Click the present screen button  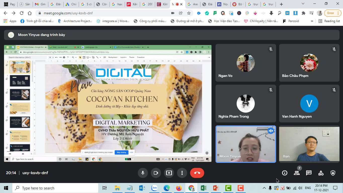[x=169, y=173]
